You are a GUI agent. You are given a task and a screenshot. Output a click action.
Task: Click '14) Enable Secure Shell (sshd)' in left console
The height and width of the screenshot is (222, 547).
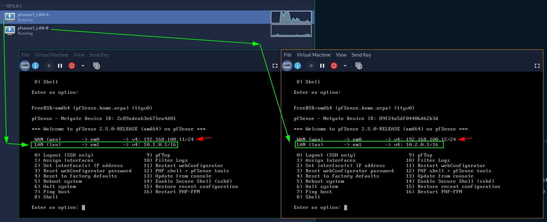tap(188, 181)
